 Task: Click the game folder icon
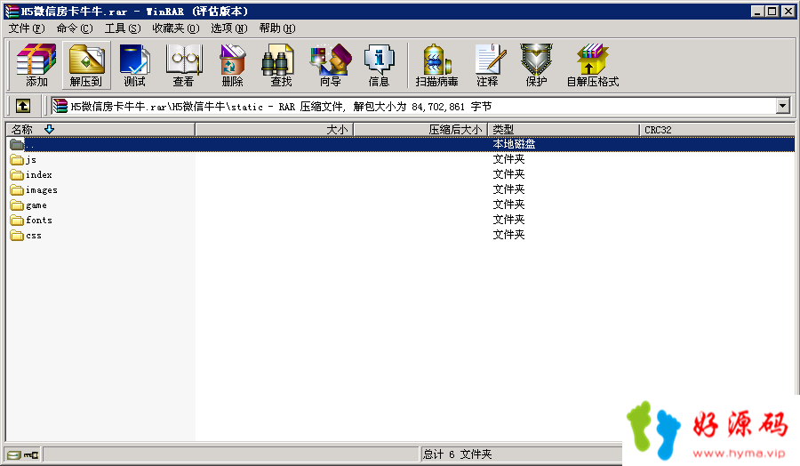pyautogui.click(x=17, y=205)
